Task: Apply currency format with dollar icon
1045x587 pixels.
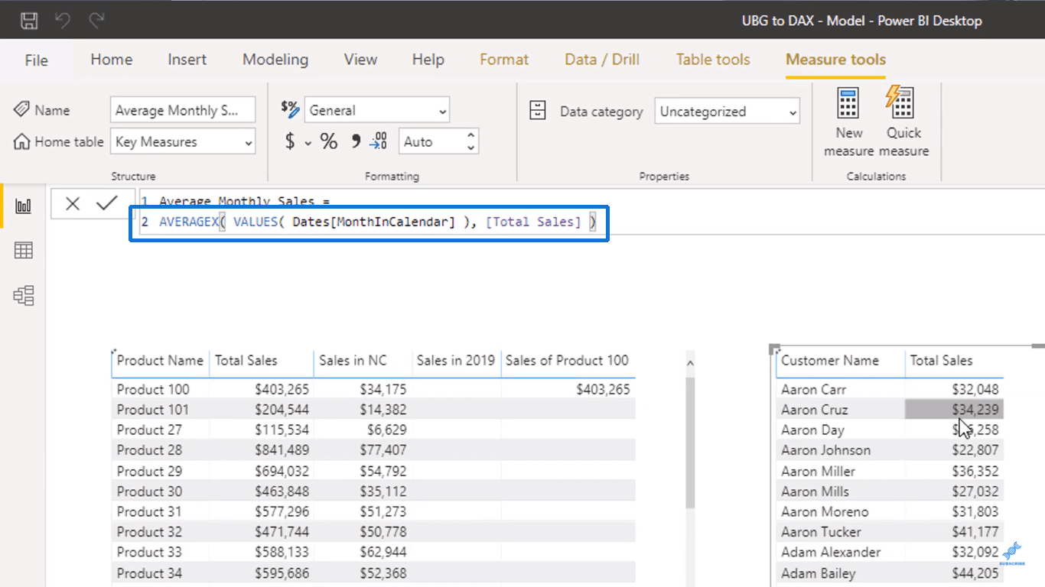Action: click(x=290, y=141)
